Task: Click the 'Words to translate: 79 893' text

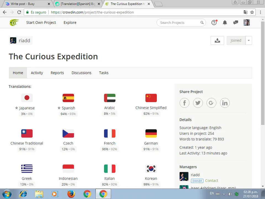Action: click(202, 139)
